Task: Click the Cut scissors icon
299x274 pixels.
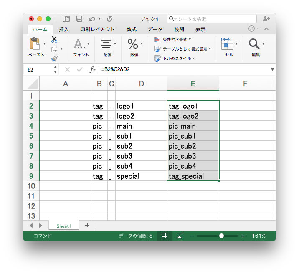Action: tap(54, 39)
